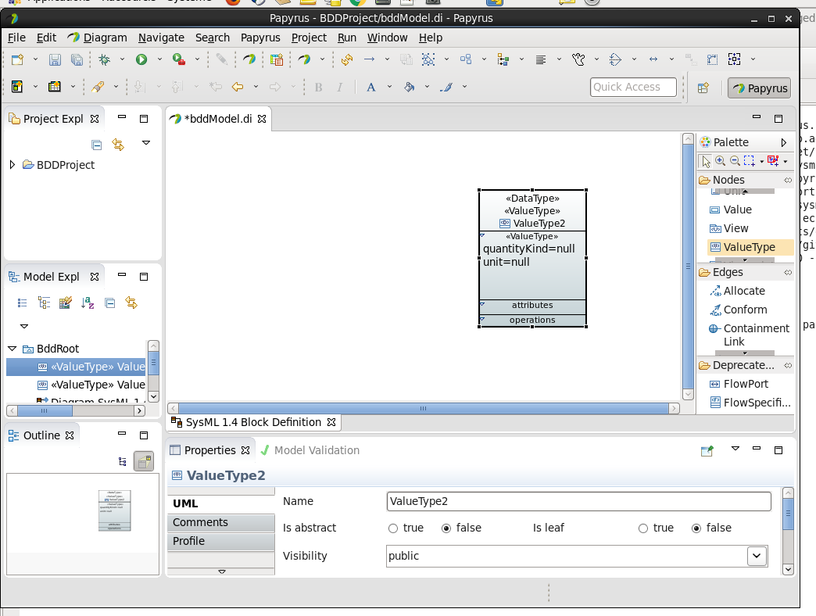
Task: Click the Outline show overview icon
Action: point(144,461)
